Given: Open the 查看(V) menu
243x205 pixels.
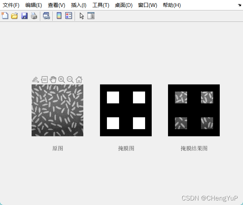Looking at the screenshot, I should point(56,5).
